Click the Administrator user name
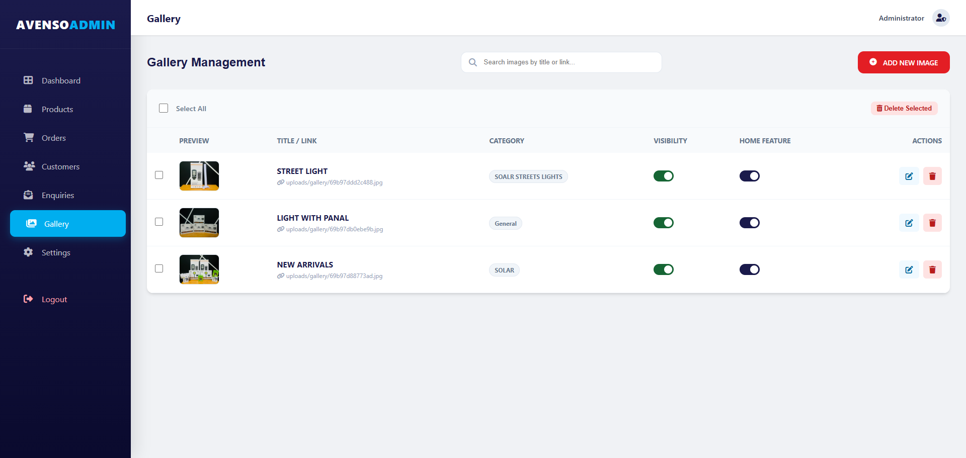 coord(901,18)
